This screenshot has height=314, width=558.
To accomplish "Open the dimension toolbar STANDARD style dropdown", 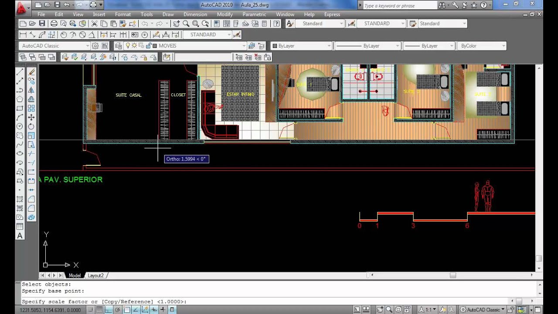I will 229,34.
